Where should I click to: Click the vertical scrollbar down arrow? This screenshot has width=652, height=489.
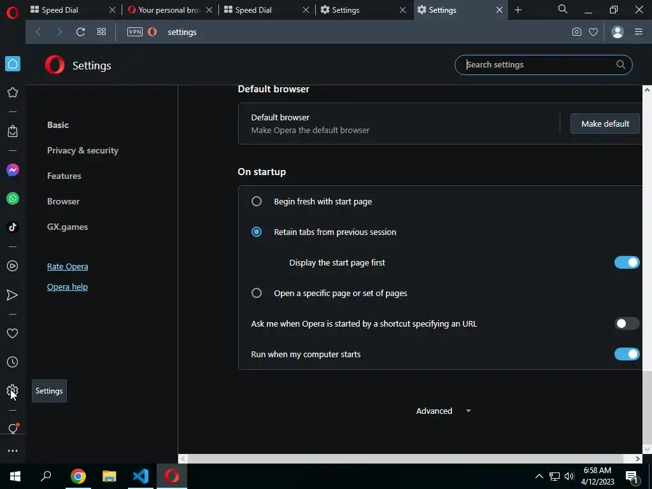pyautogui.click(x=647, y=449)
